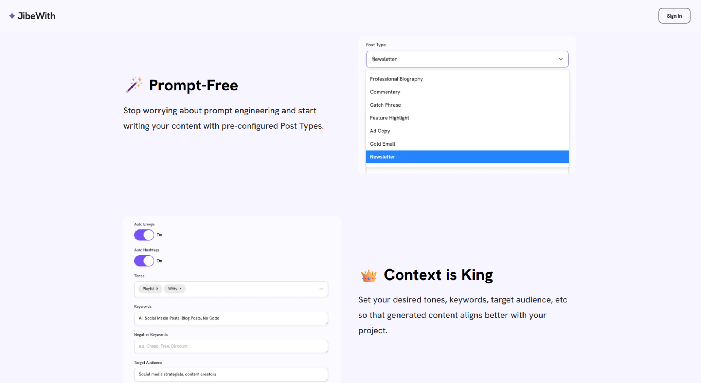Toggle the Auto Emojis switch
Viewport: 701px width, 383px height.
tap(144, 235)
